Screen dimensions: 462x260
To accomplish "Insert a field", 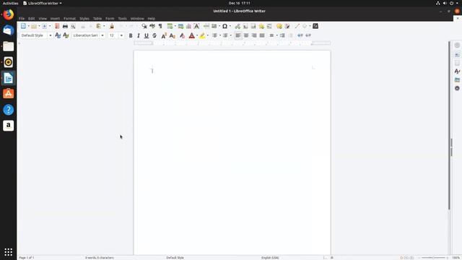I will 214,26.
